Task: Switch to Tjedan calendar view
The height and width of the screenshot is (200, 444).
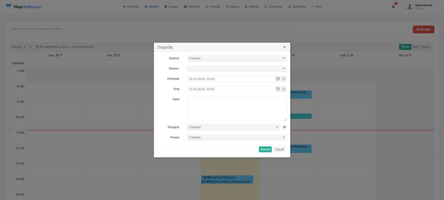Action: 405,47
